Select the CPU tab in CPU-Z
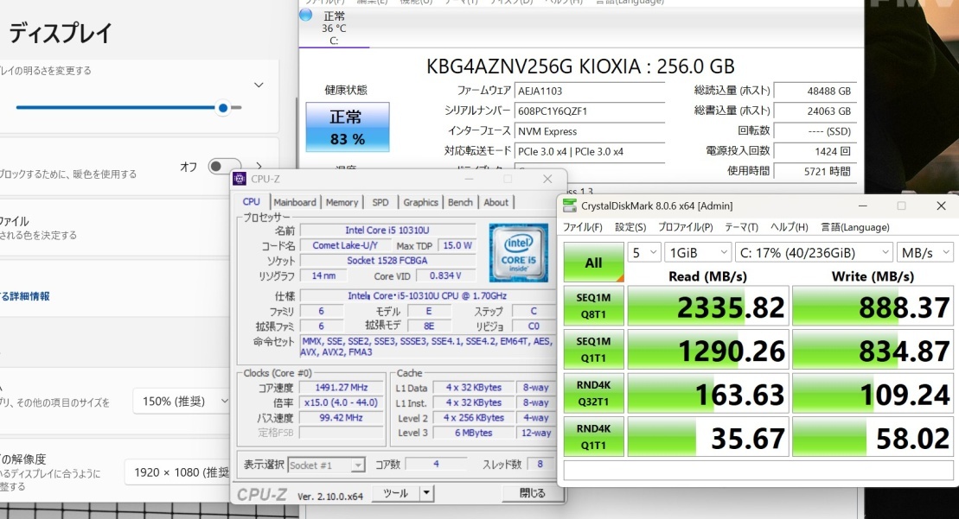The height and width of the screenshot is (519, 959). click(252, 201)
